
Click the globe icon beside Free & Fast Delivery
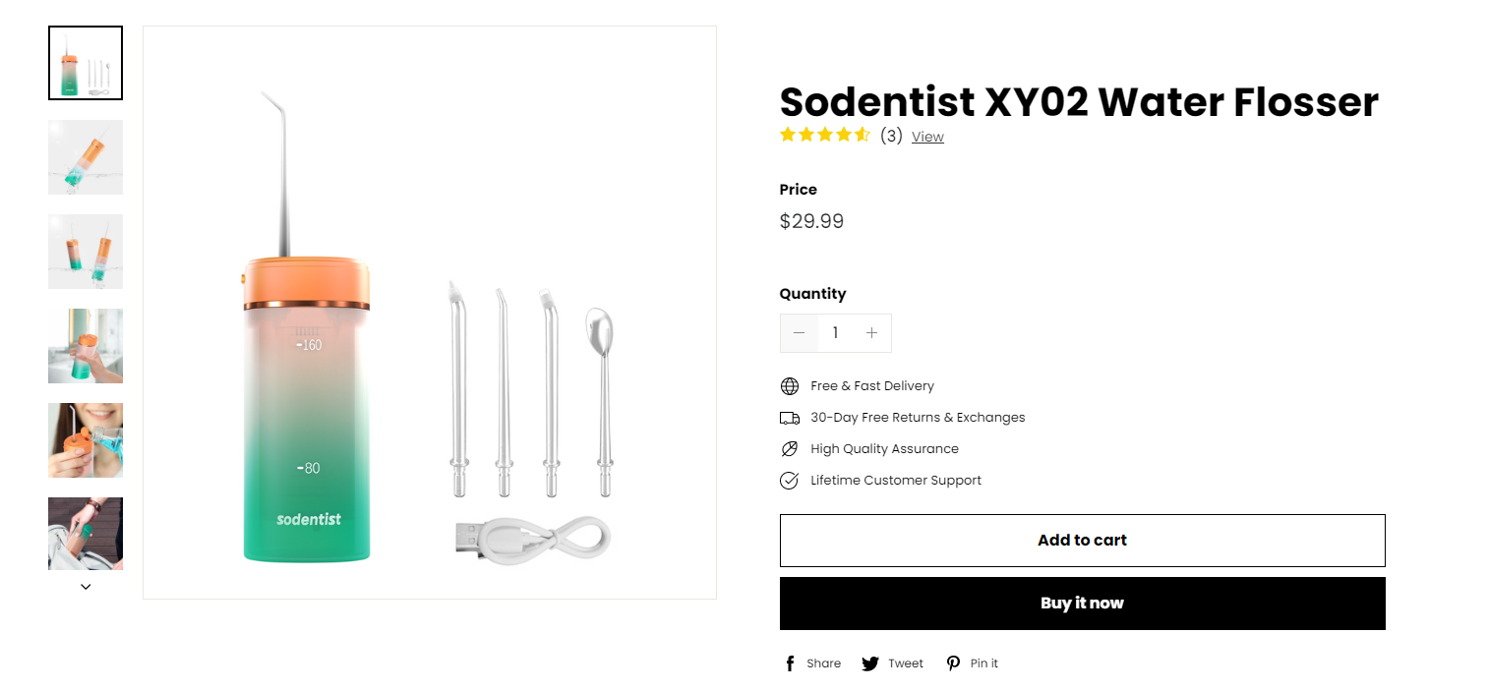pyautogui.click(x=790, y=386)
